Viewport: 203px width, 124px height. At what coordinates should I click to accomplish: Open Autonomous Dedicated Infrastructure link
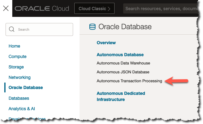pos(121,96)
